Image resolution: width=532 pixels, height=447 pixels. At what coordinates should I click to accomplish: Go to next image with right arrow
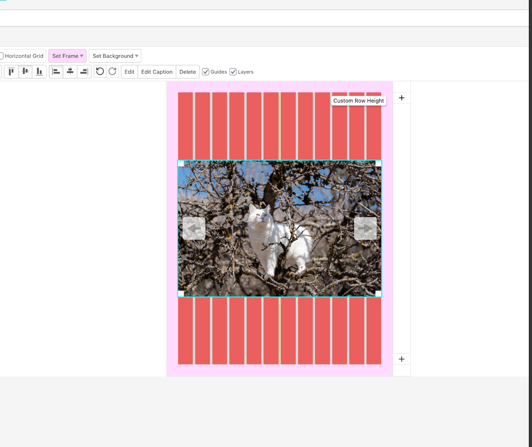(365, 228)
